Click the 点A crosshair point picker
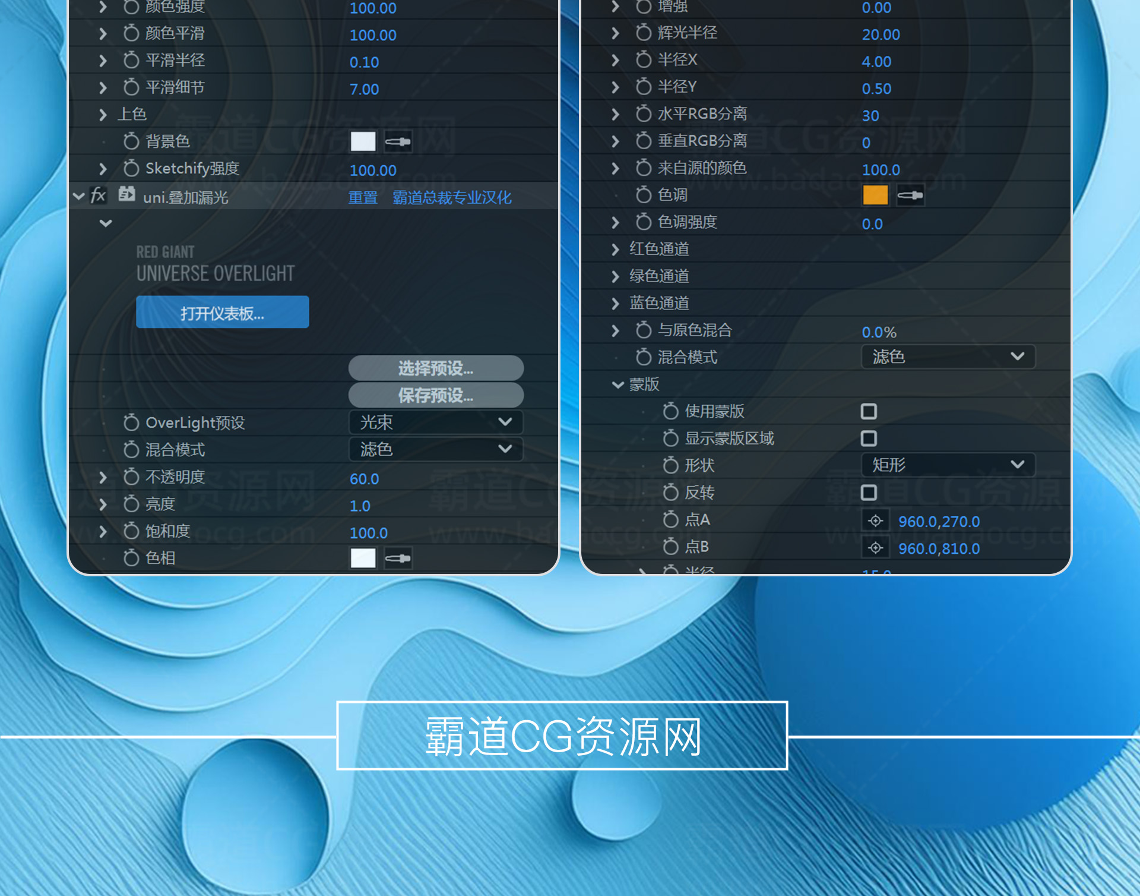Viewport: 1140px width, 896px height. coord(875,521)
